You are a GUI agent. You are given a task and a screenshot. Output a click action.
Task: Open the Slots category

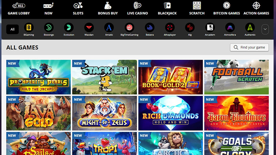(x=78, y=9)
